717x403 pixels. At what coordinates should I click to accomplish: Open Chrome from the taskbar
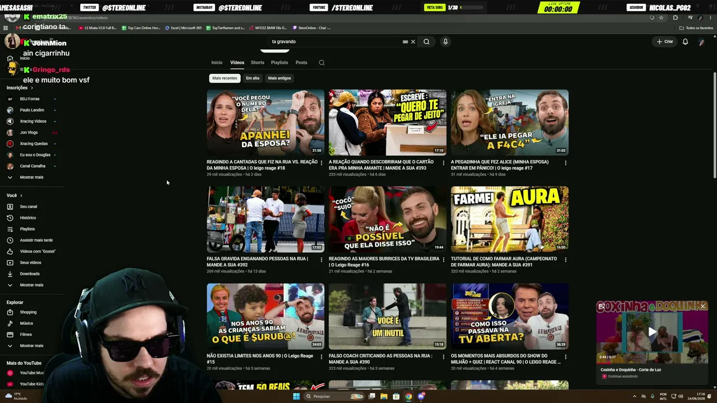click(x=408, y=396)
